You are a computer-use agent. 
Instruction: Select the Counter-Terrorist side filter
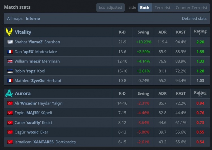pyautogui.click(x=191, y=8)
